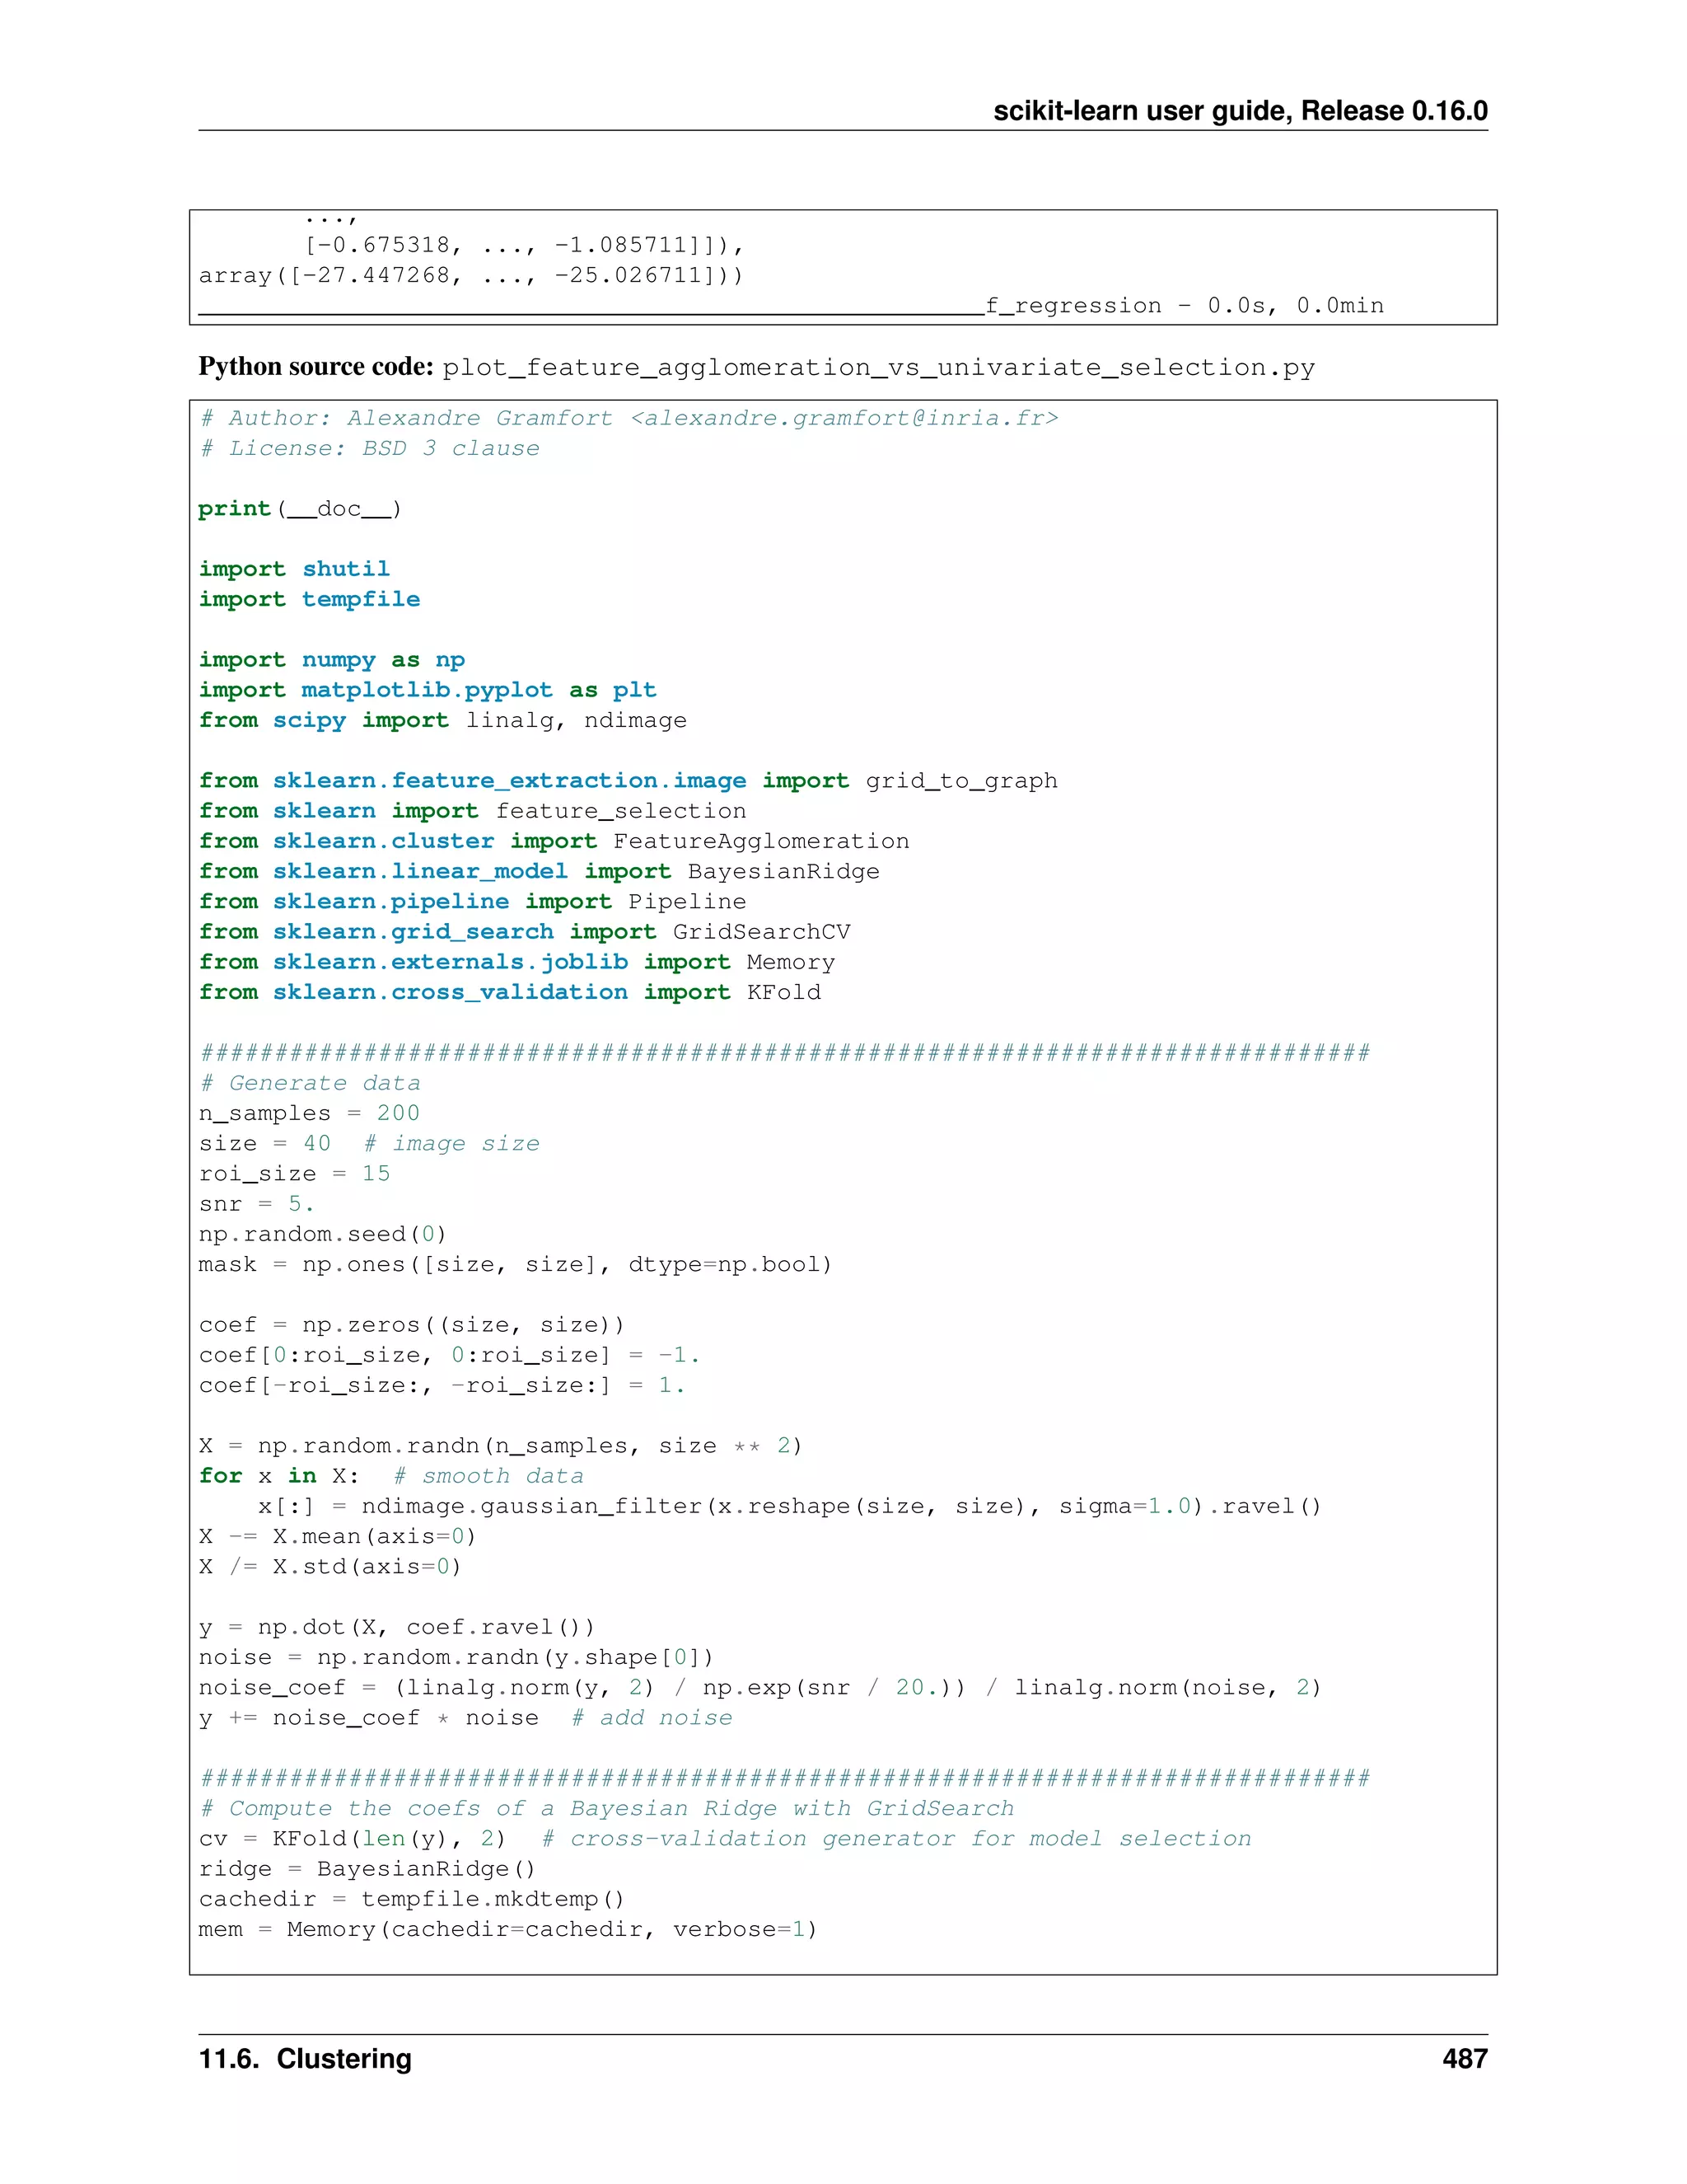Click the 'roi_size = 15' line
The height and width of the screenshot is (2184, 1687).
295,1174
